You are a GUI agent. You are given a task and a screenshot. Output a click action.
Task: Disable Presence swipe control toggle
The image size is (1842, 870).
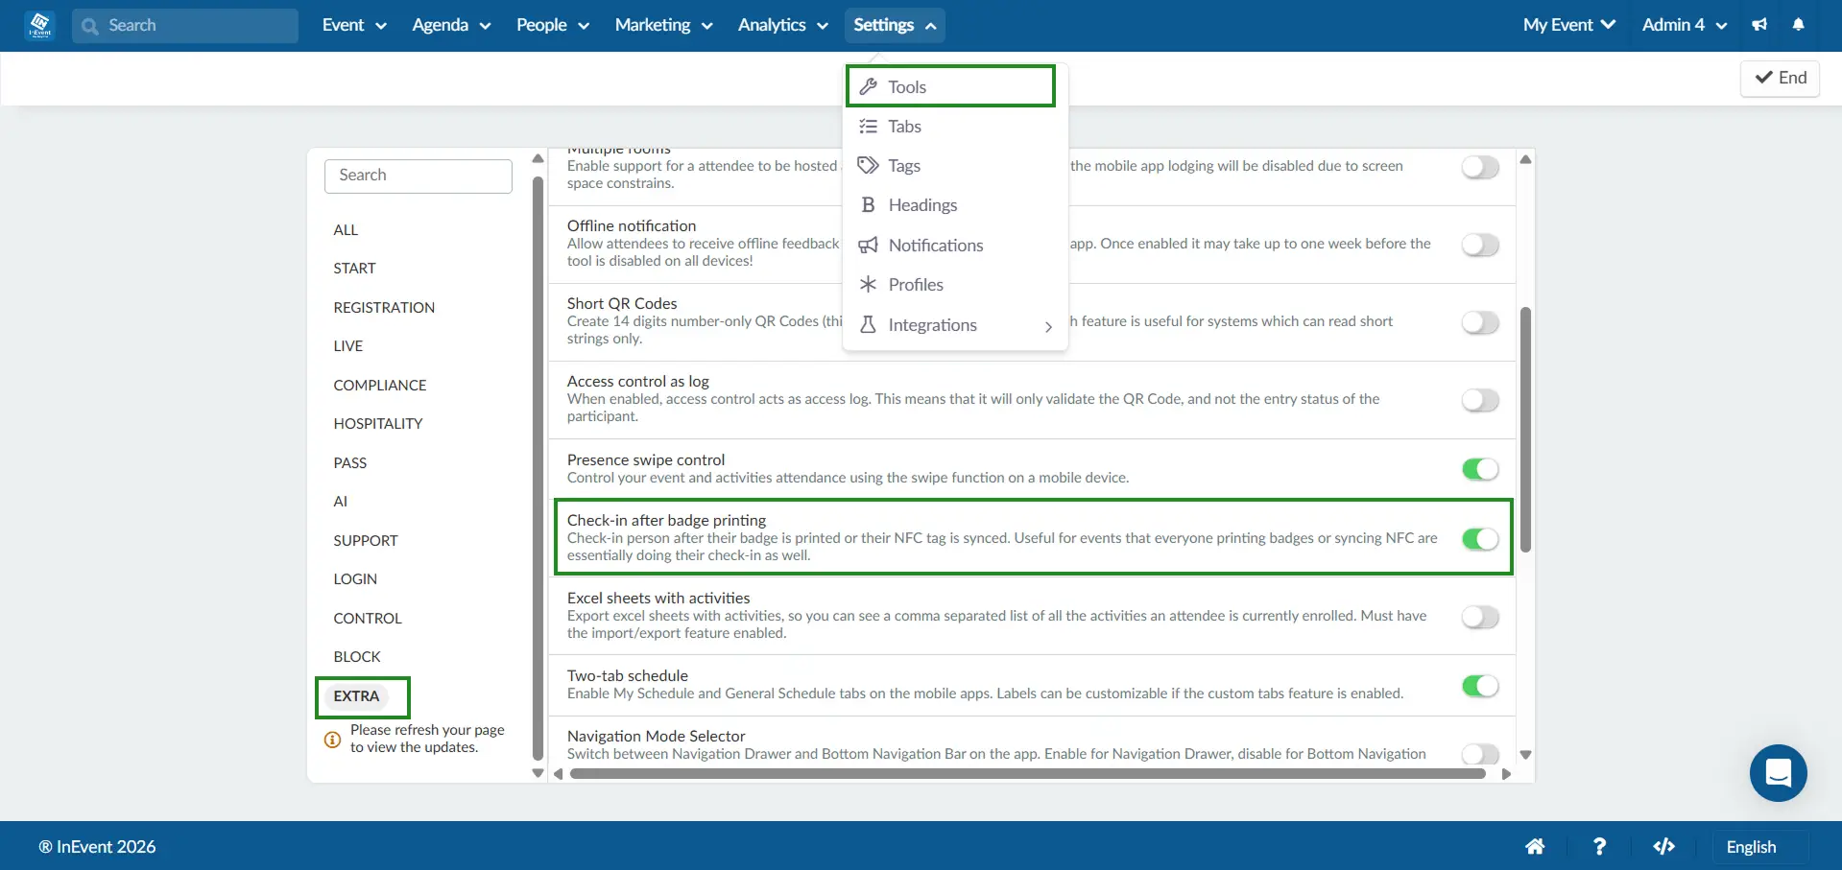pos(1480,469)
